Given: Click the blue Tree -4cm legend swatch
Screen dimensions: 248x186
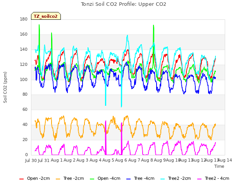Looking at the screenshot, I should 128,179.
